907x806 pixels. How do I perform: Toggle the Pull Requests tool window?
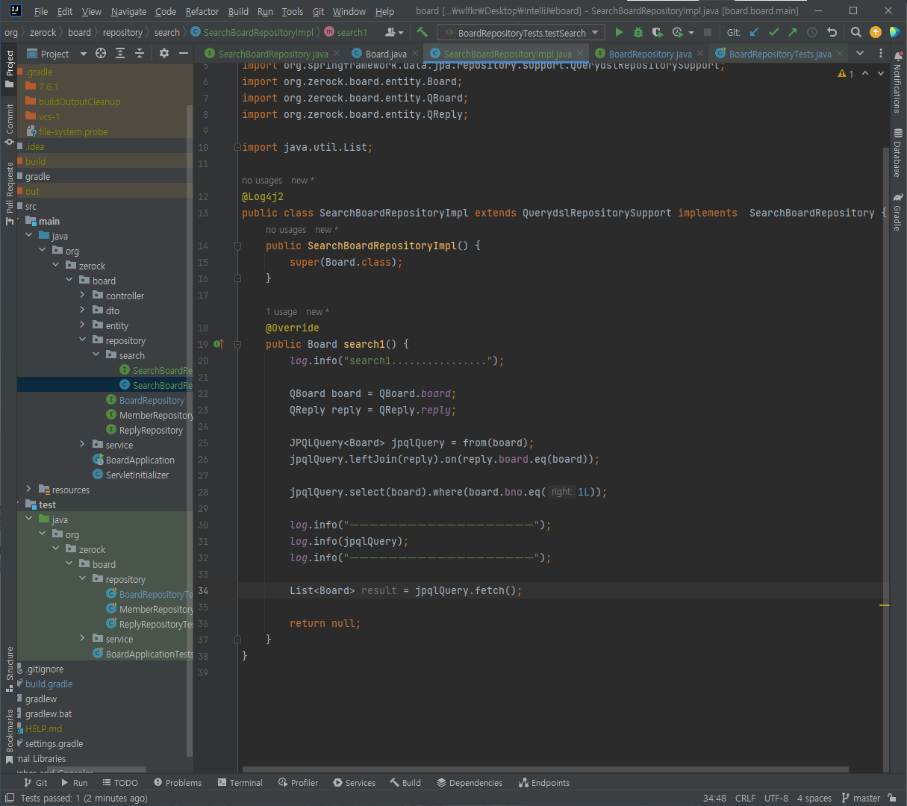point(9,193)
